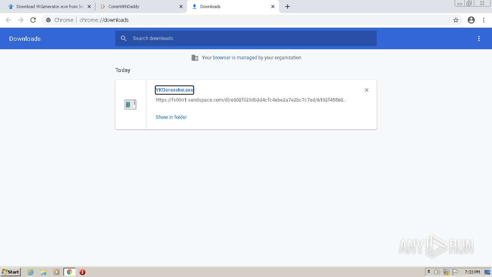
Task: Remove YKGenerator.exe from the downloads list
Action: 367,90
